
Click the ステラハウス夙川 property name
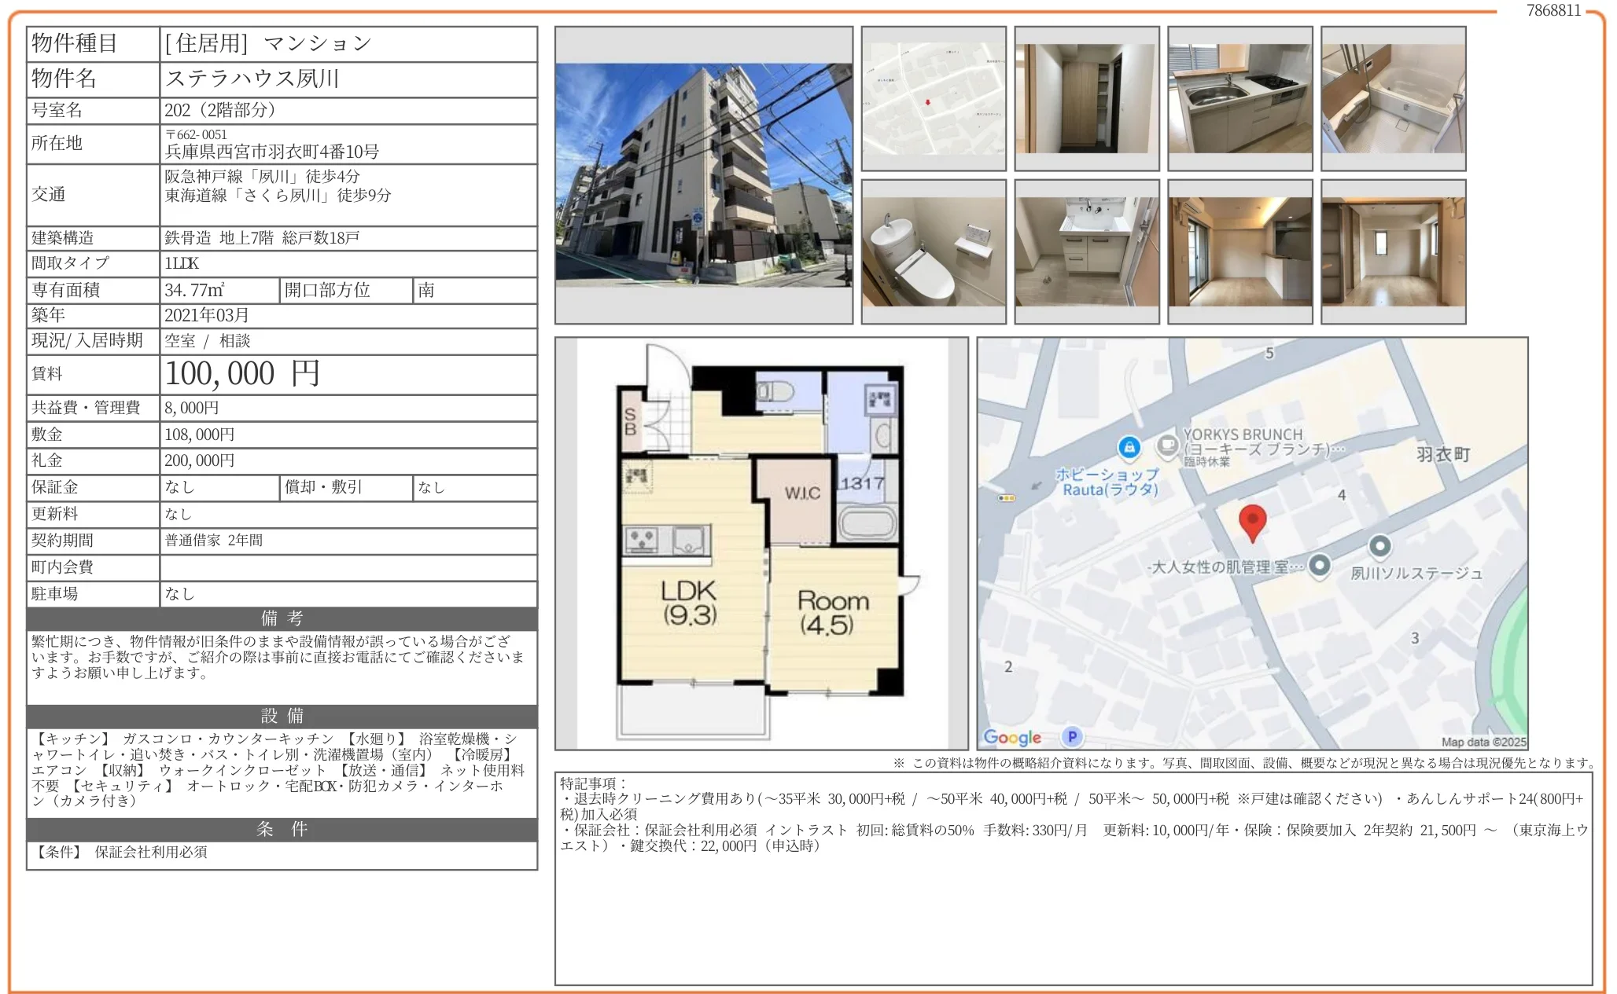pyautogui.click(x=252, y=79)
